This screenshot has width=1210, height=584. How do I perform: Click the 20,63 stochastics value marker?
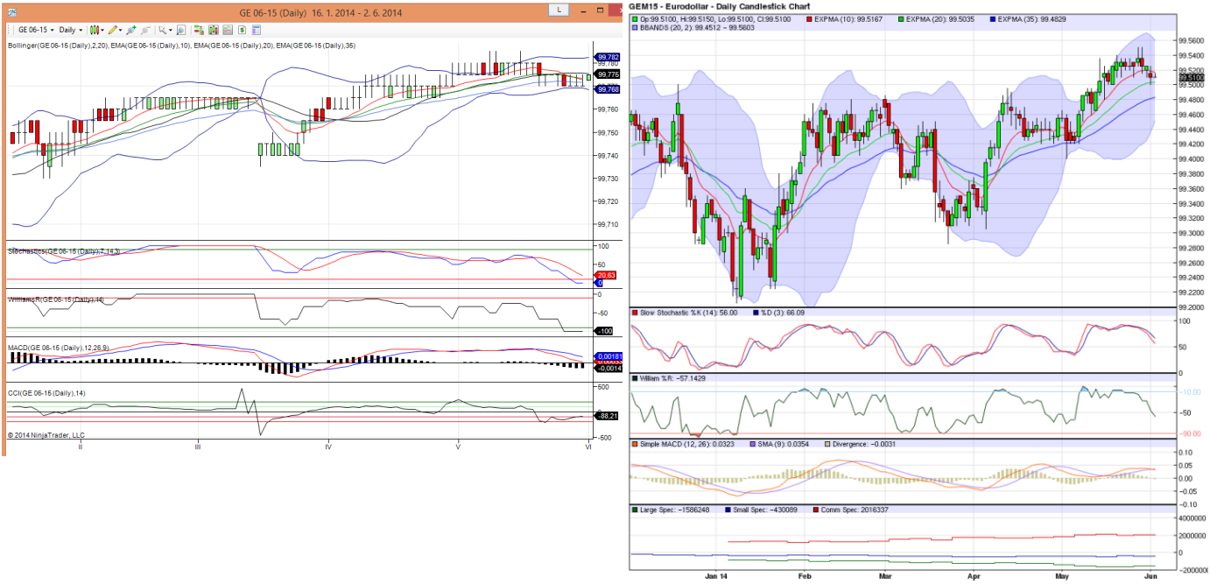(x=606, y=275)
